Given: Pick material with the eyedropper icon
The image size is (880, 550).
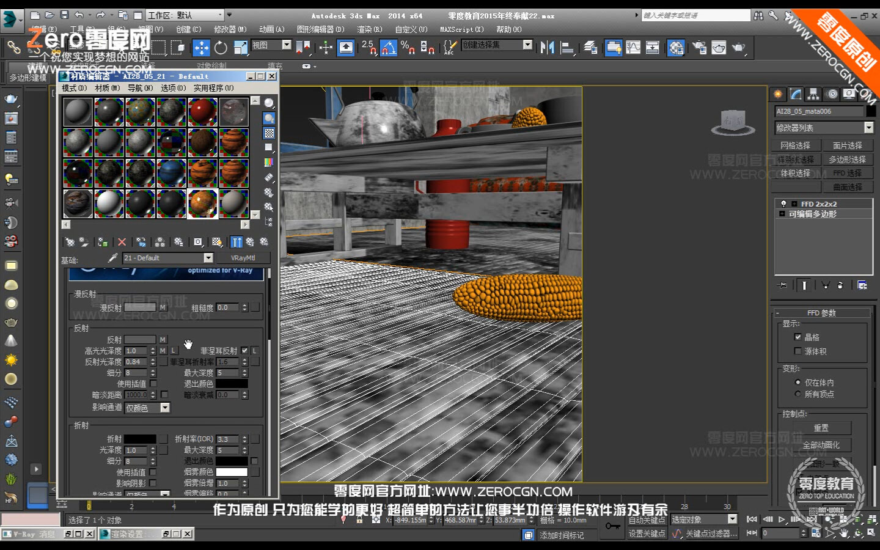Looking at the screenshot, I should pos(112,258).
